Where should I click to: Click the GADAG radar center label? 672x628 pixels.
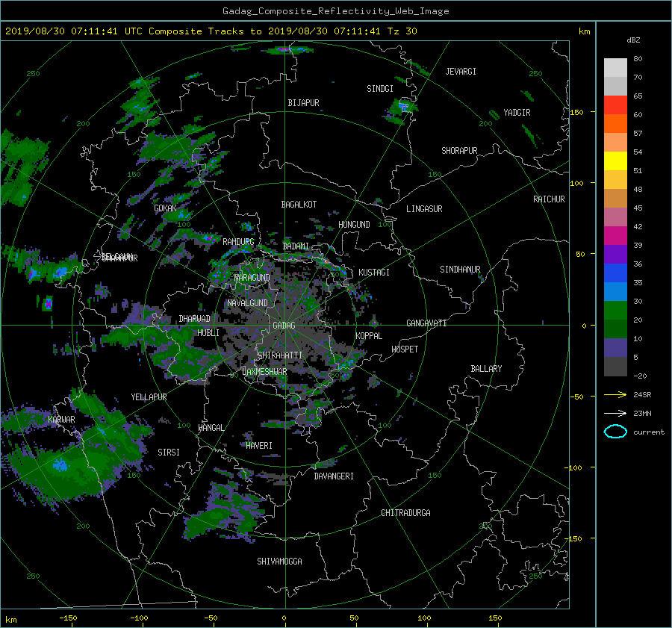pos(284,326)
